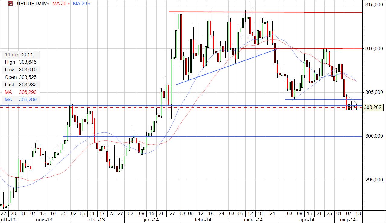Expand the blue MA 20 dropdown arrow
Screen dimensions: 386x223
point(89,4)
